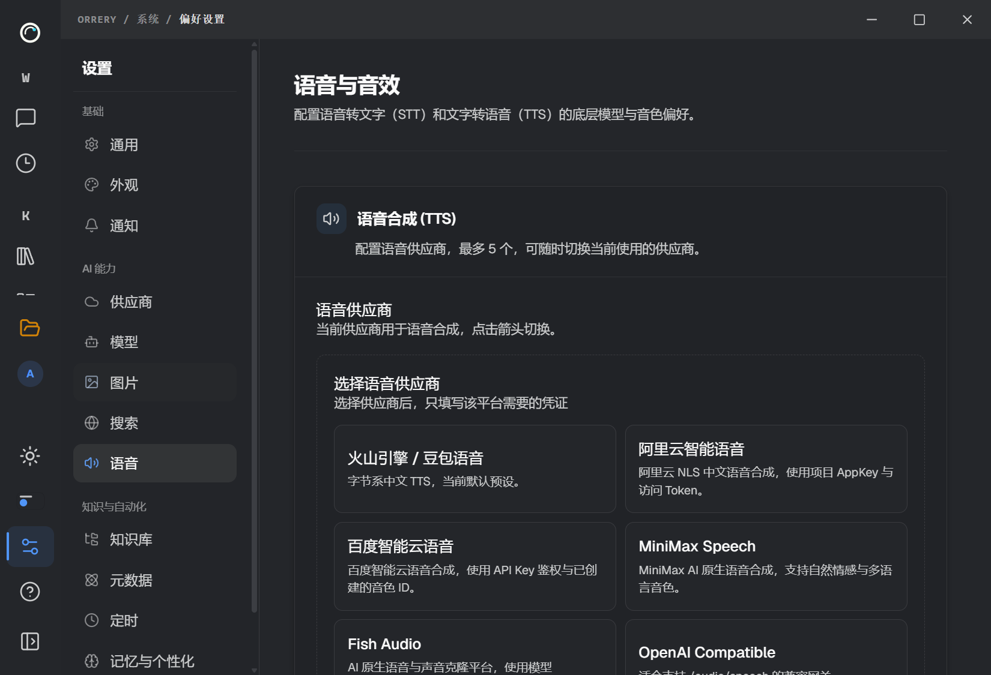Open the library books sidebar icon
This screenshot has height=675, width=991.
[x=26, y=256]
